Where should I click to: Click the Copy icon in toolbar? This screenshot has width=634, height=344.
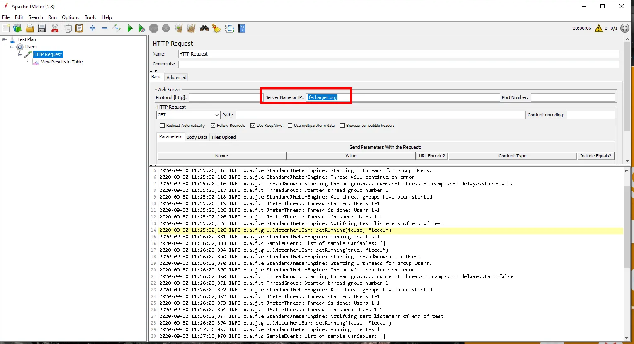67,28
